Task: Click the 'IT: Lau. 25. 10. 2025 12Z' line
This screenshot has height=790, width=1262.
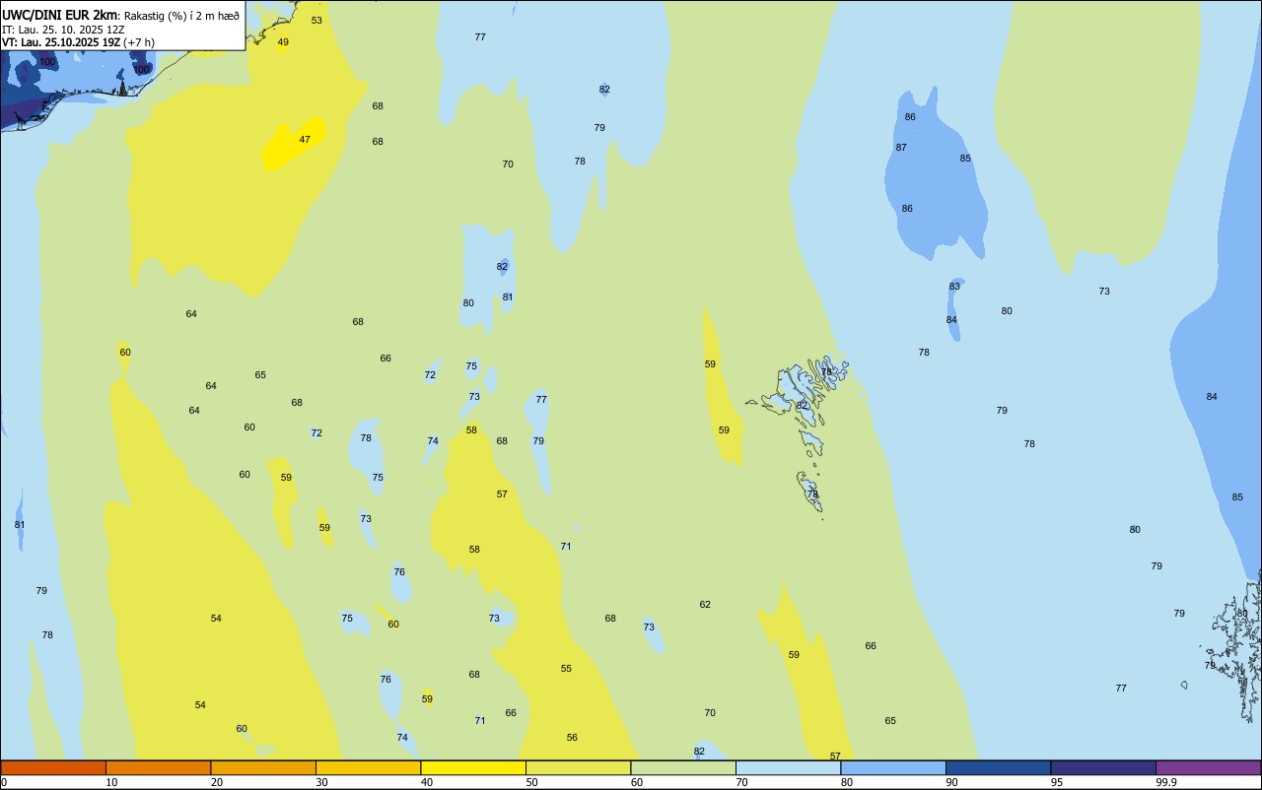Action: [63, 30]
